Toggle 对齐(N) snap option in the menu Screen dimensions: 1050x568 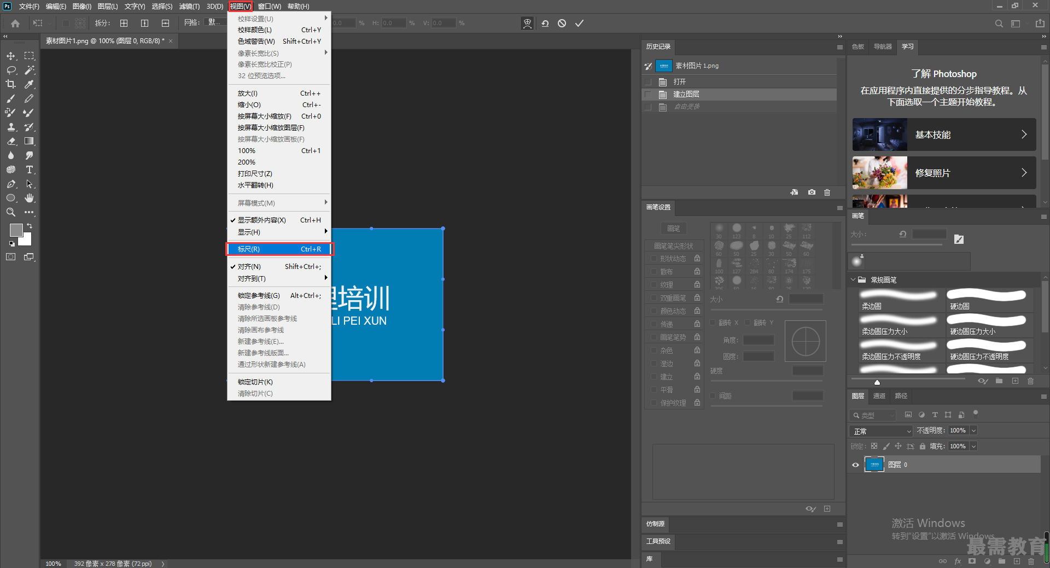tap(279, 266)
